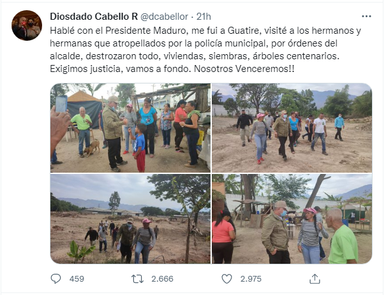Screen dimensions: 386x295
Task: Open the @dcabellor handle link
Action: pyautogui.click(x=164, y=17)
